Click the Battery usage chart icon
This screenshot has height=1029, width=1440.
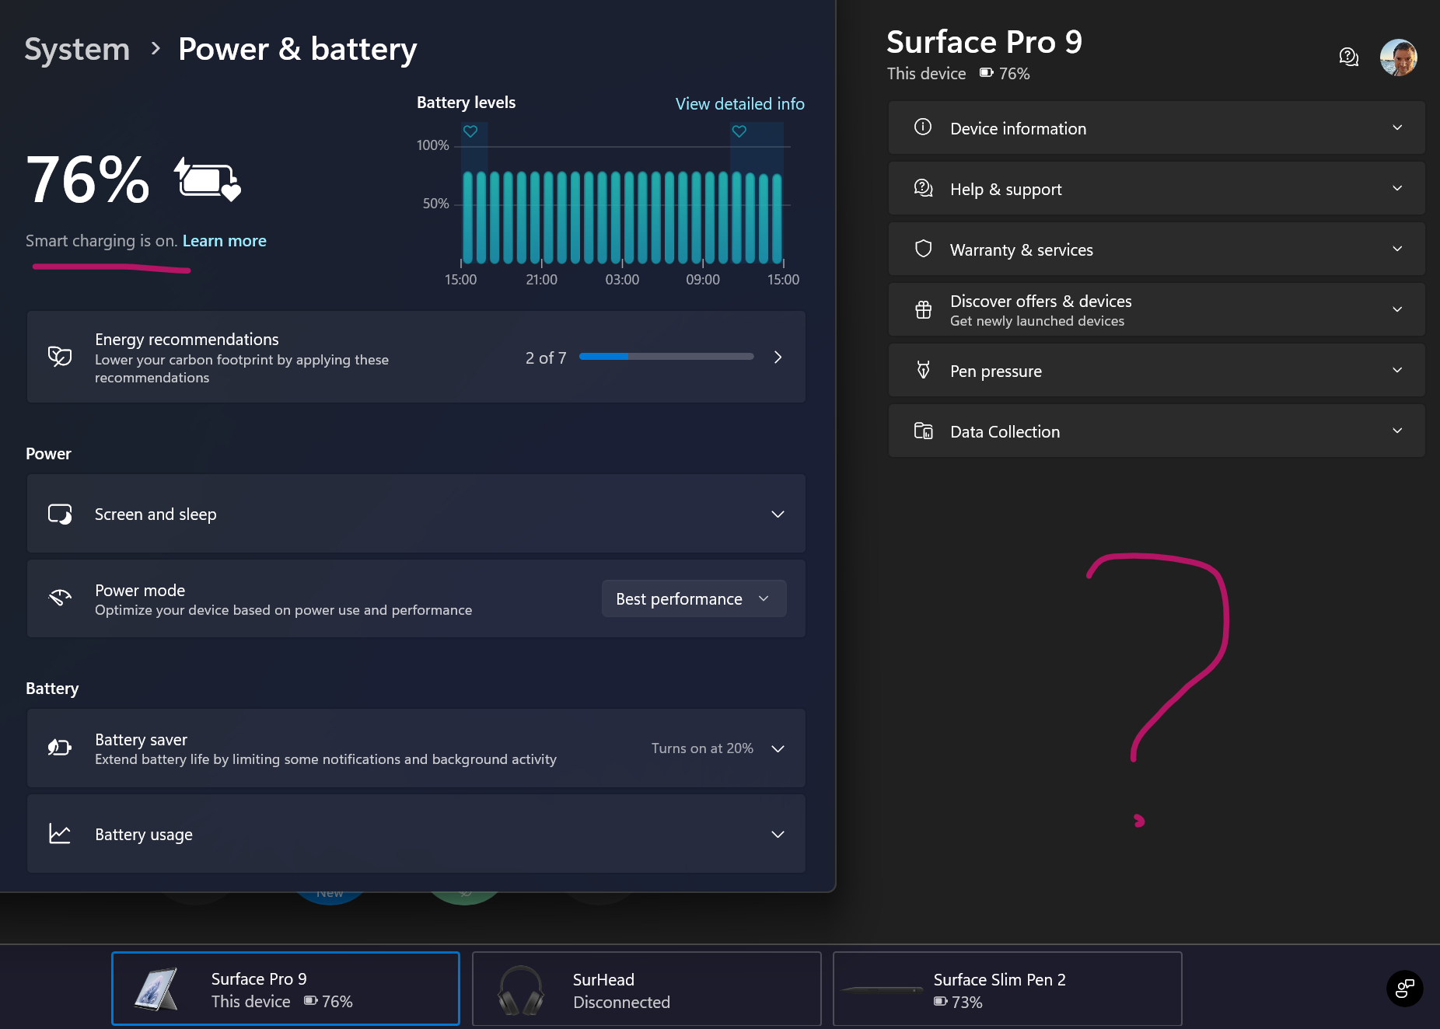(59, 833)
